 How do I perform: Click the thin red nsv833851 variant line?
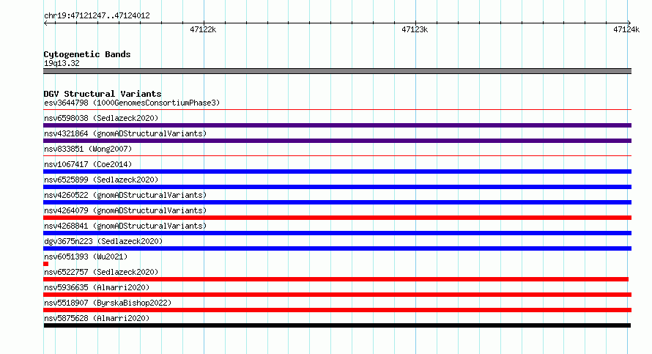(x=337, y=156)
